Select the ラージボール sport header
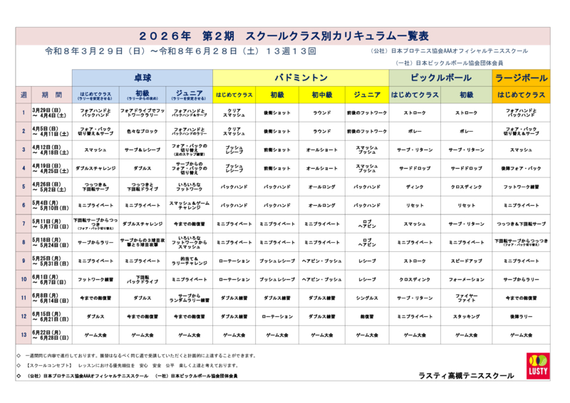Image resolution: width=570 pixels, height=403 pixels. [522, 78]
